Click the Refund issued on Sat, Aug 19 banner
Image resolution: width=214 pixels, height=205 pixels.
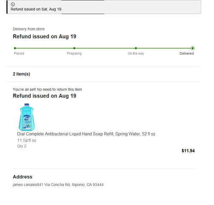[104, 7]
